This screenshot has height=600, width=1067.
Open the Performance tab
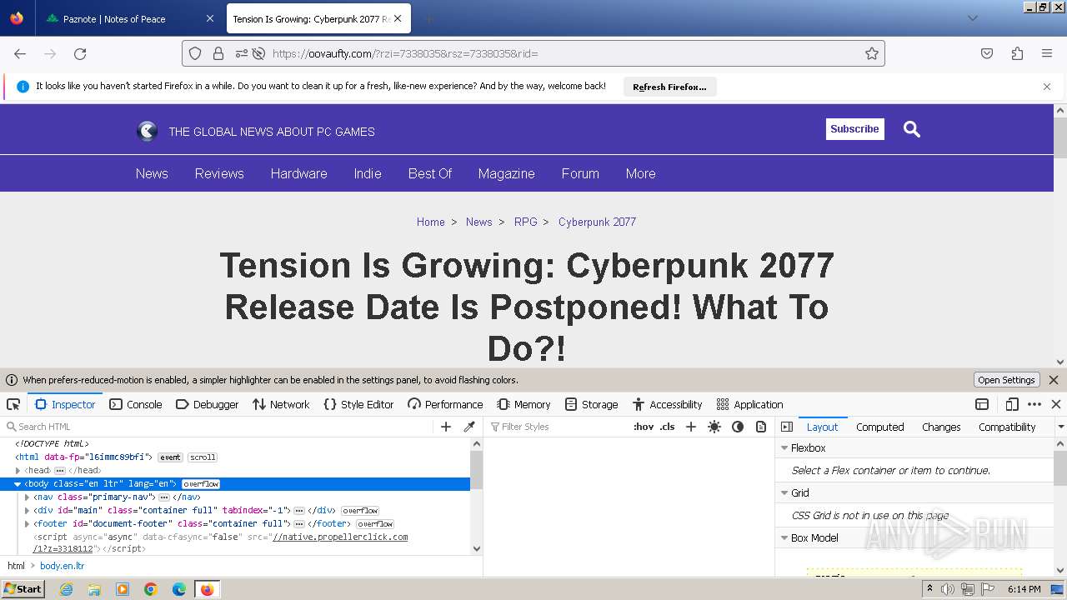coord(445,404)
